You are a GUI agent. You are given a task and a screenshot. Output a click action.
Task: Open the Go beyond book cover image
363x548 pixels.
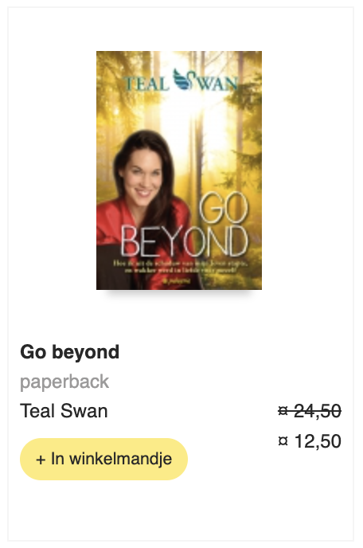(x=179, y=170)
